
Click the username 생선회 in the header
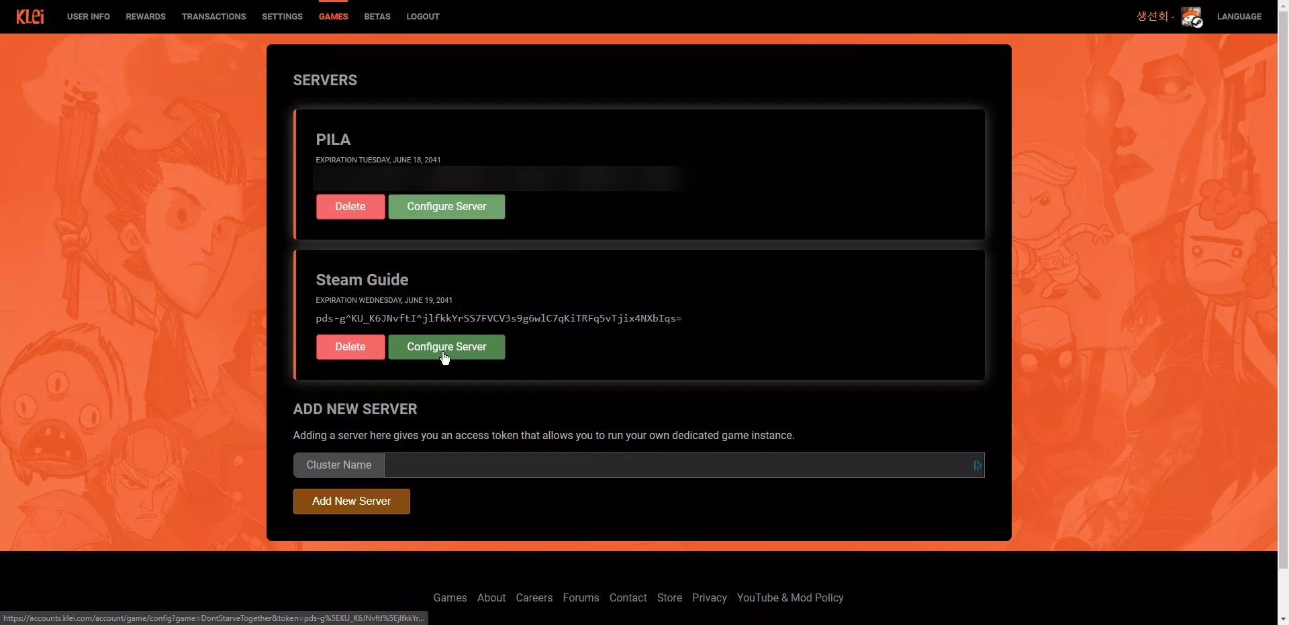1152,16
